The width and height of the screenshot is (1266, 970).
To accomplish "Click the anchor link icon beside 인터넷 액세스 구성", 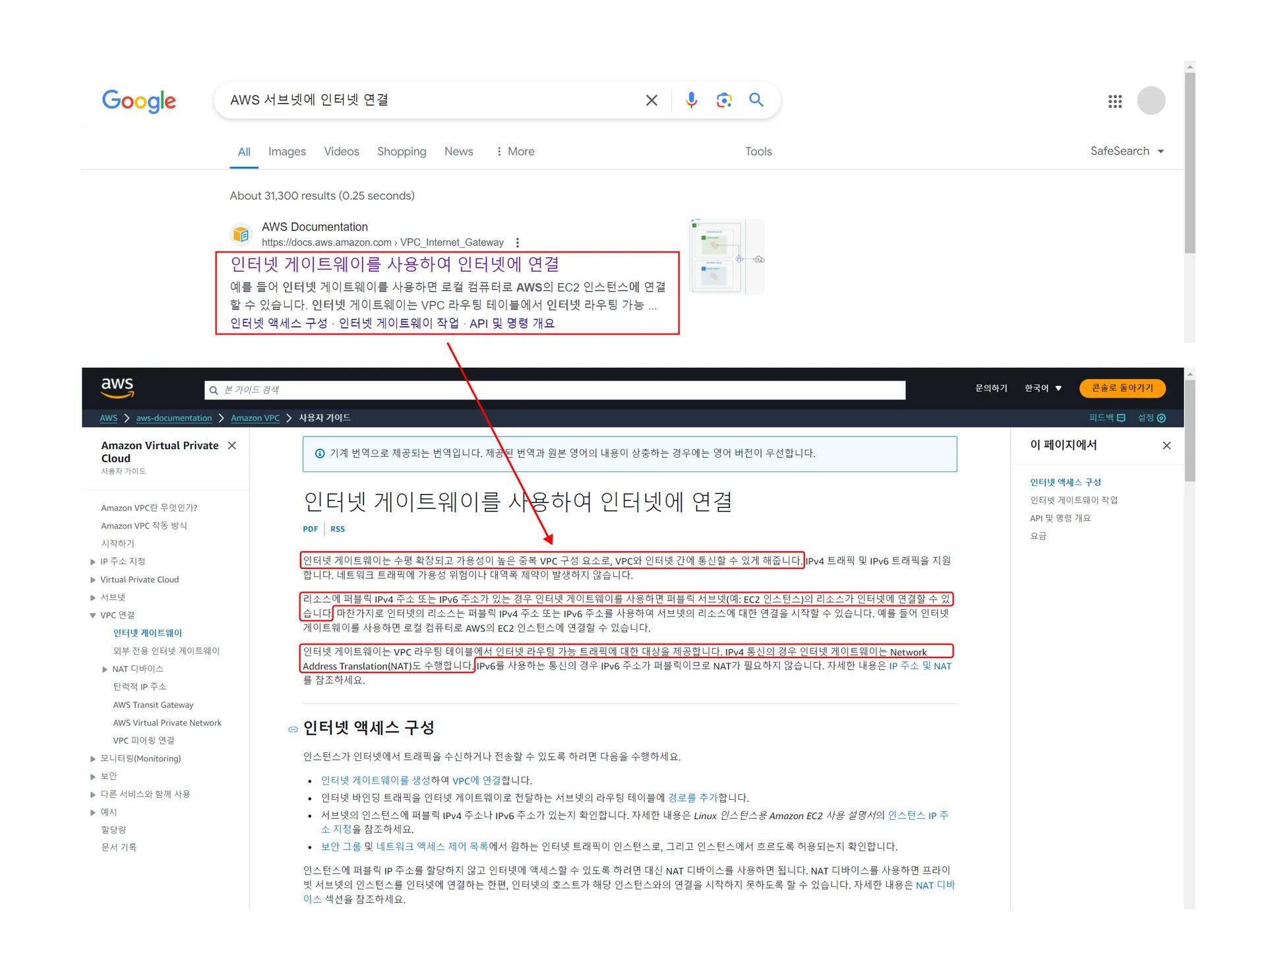I will [293, 729].
